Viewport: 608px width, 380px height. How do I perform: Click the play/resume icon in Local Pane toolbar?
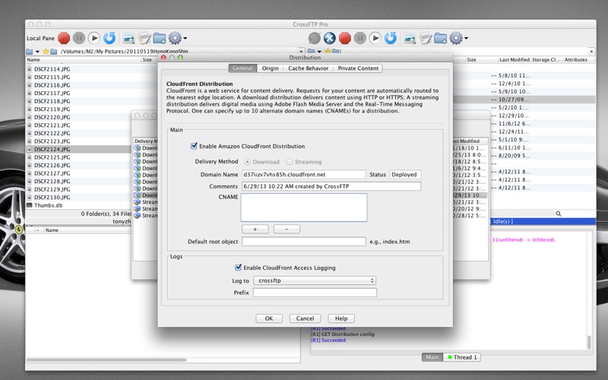(93, 38)
